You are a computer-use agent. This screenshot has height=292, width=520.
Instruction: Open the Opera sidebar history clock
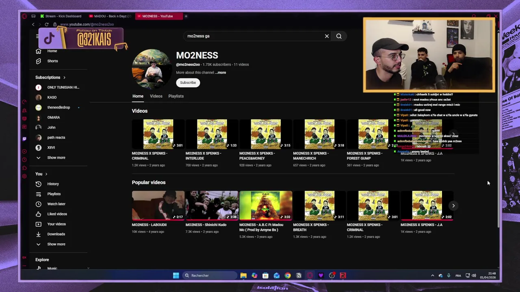[x=24, y=160]
